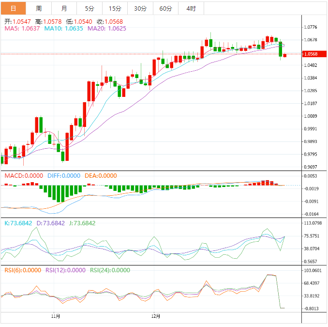Click the K: 73.6842 KDJ readout
328x327 pixels.
(18, 223)
